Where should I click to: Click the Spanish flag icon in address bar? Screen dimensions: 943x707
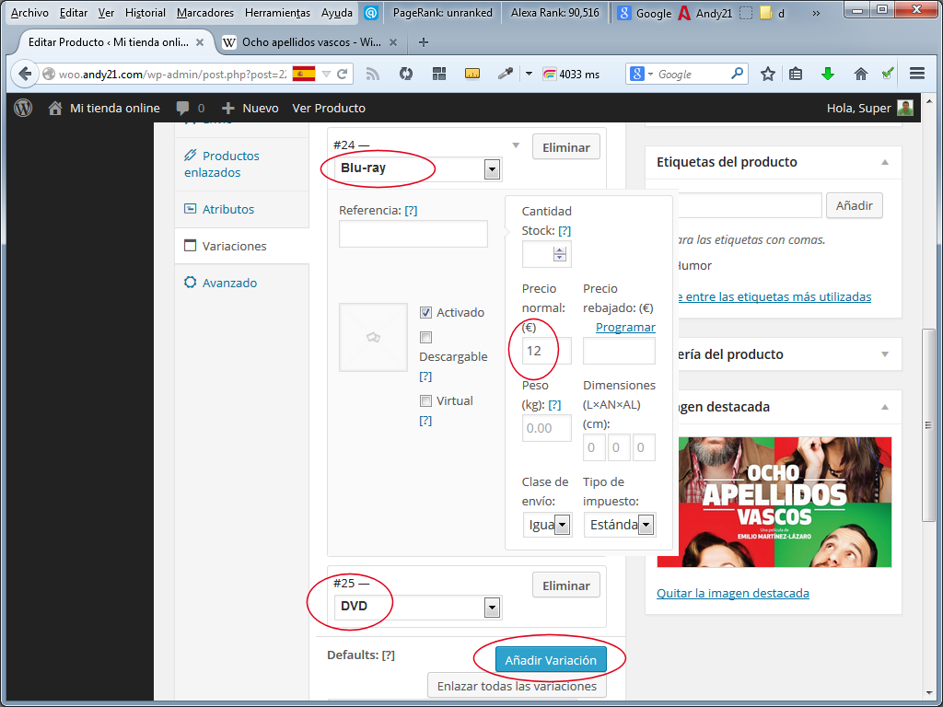[304, 74]
